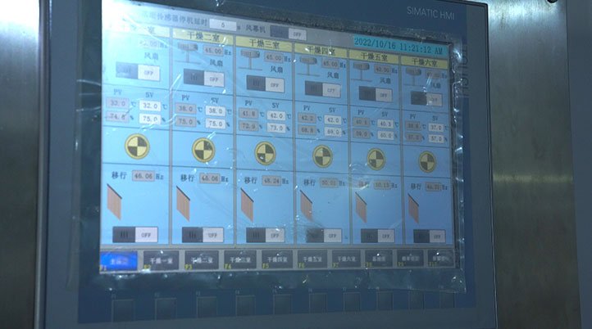The image size is (592, 329).
Task: Toggle the 移行 conveyor switch in 干燥五室
Action: 375,235
